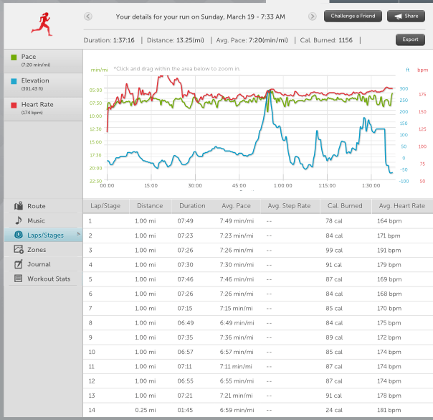
Task: Click the Journal notepad icon
Action: tap(19, 264)
